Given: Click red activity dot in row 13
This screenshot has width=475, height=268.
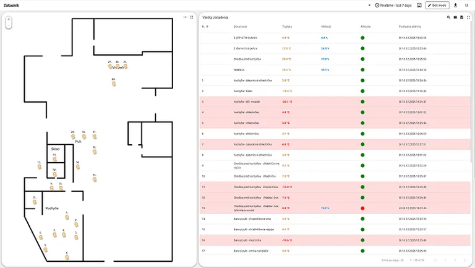Looking at the screenshot, I should (x=362, y=209).
